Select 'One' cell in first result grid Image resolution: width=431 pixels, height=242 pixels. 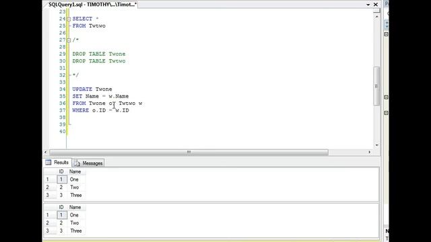pos(74,179)
